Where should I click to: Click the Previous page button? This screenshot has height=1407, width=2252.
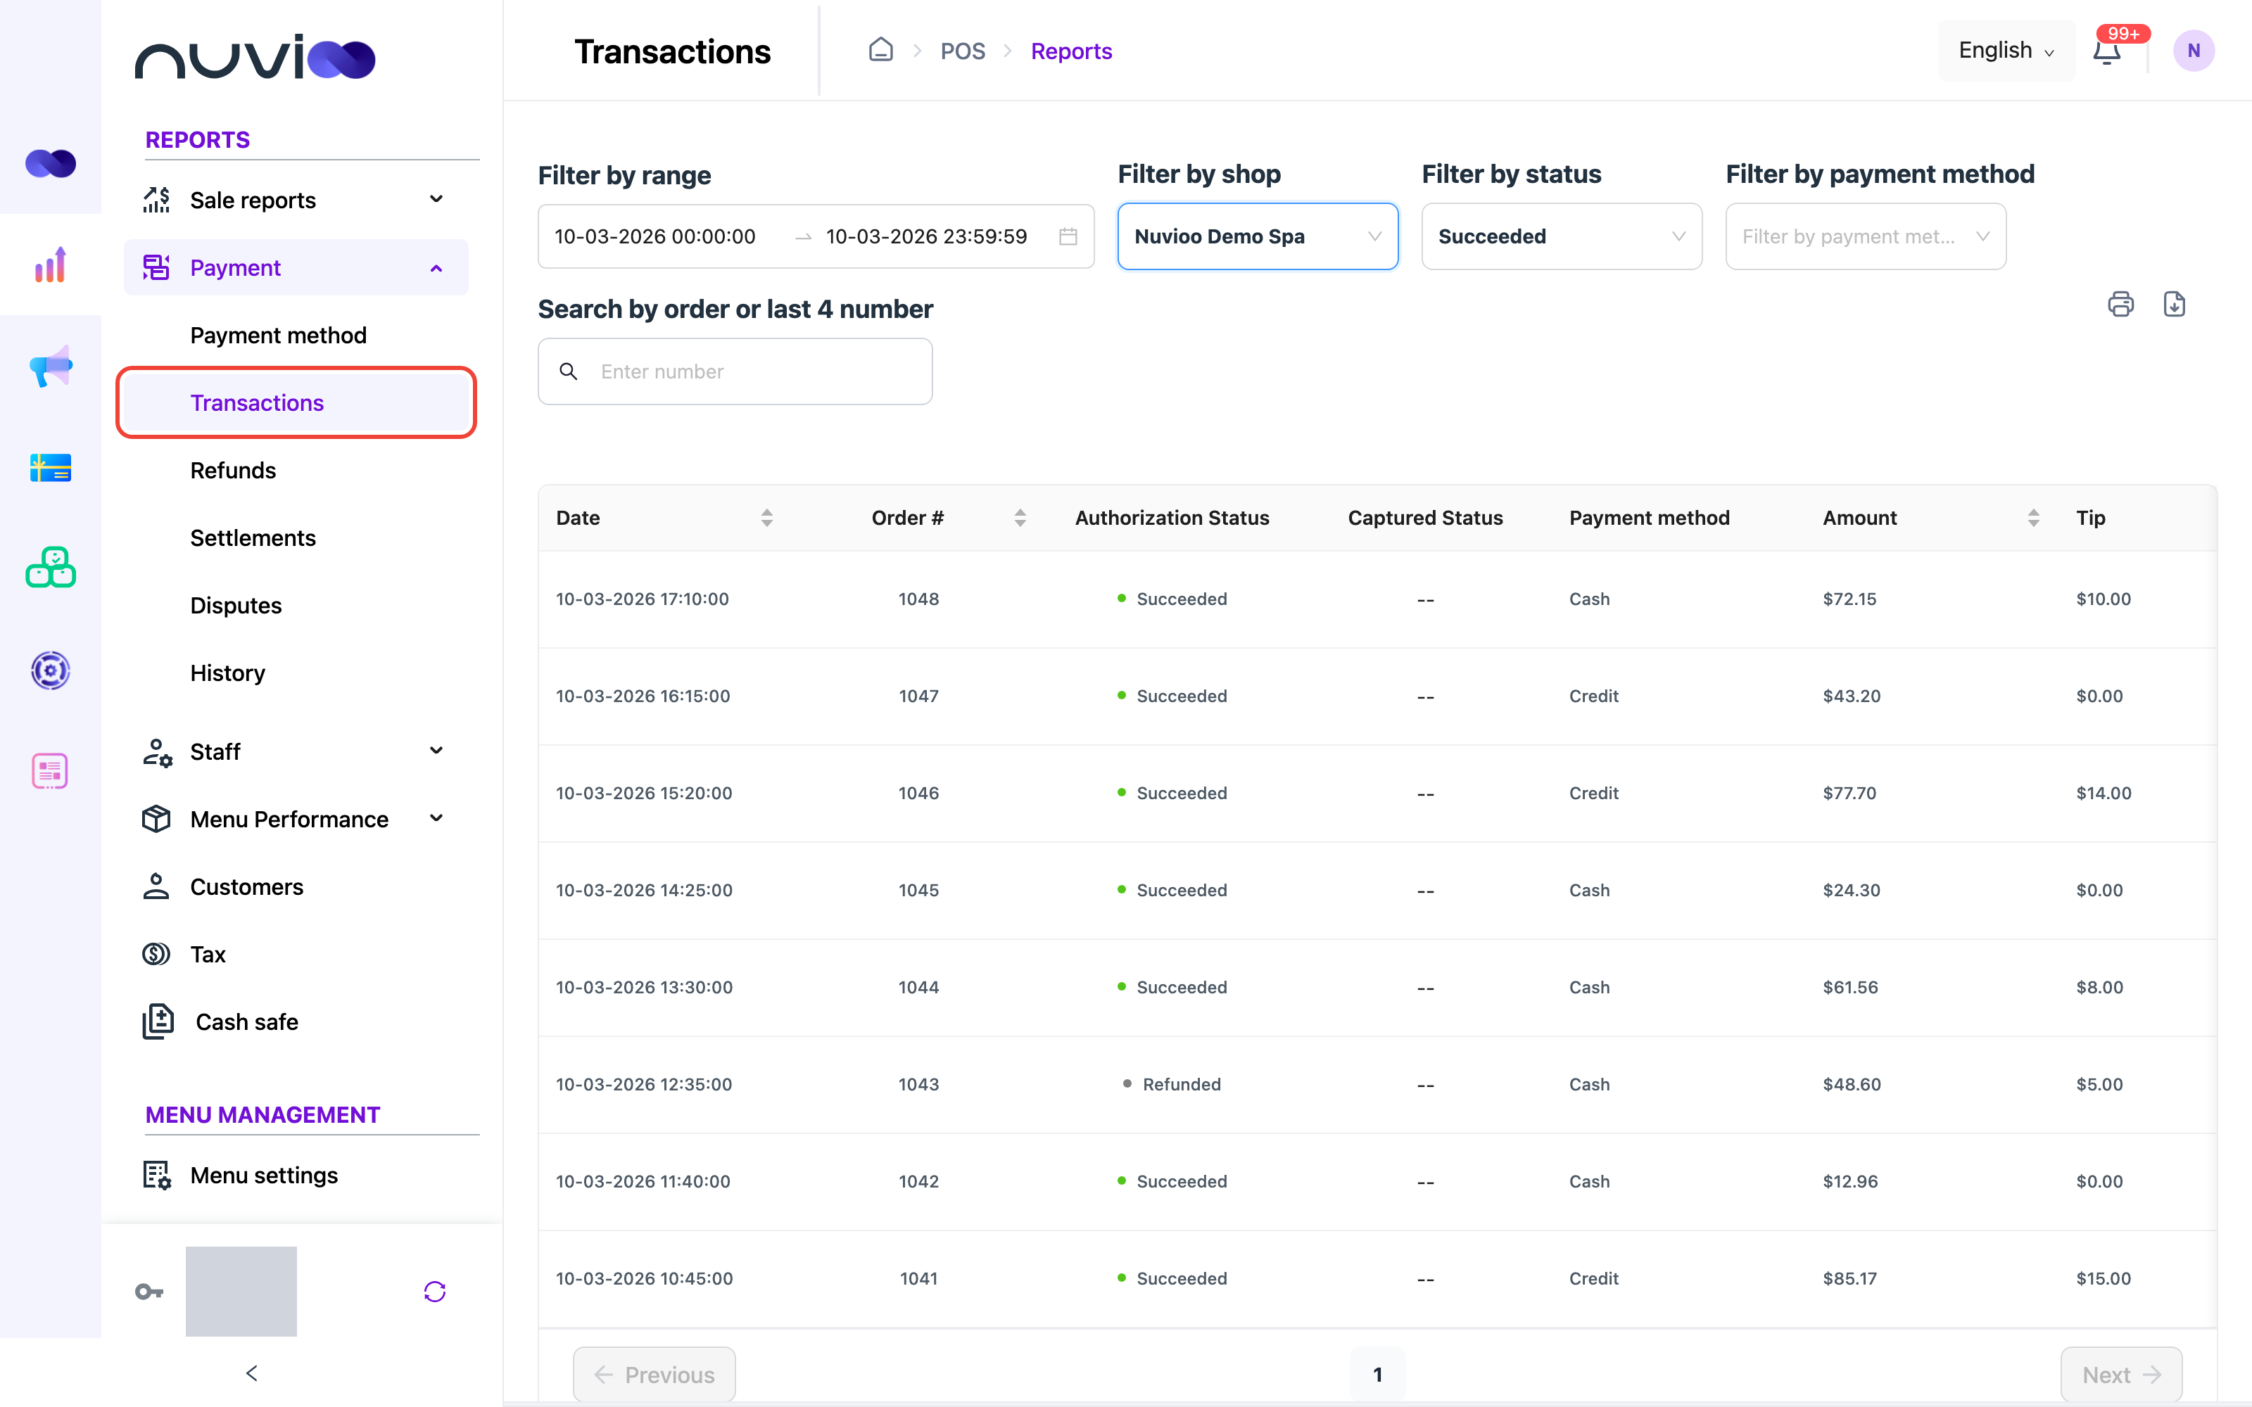tap(654, 1373)
